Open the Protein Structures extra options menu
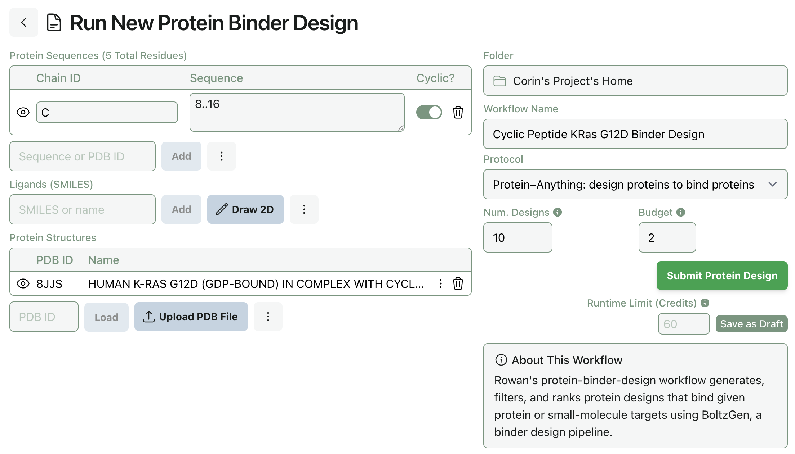Screen dimensions: 795x454 [268, 317]
